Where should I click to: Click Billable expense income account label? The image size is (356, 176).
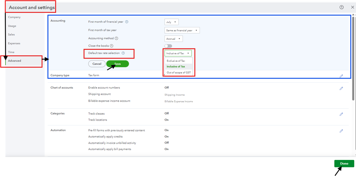109,101
